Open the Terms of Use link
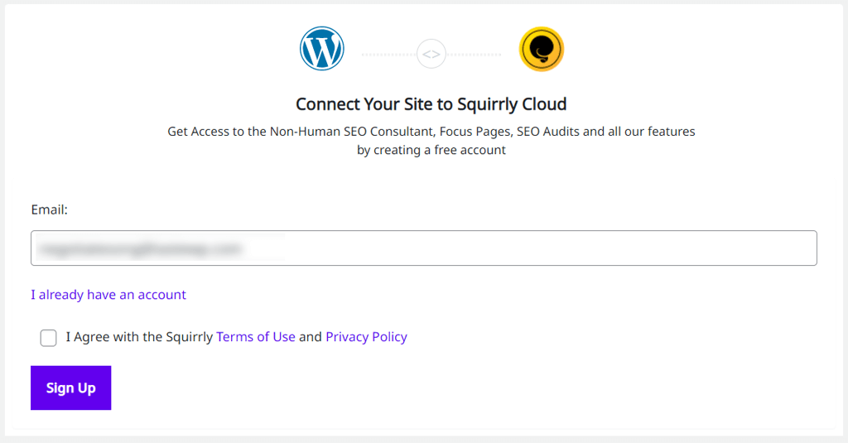Viewport: 848px width, 443px height. (256, 337)
